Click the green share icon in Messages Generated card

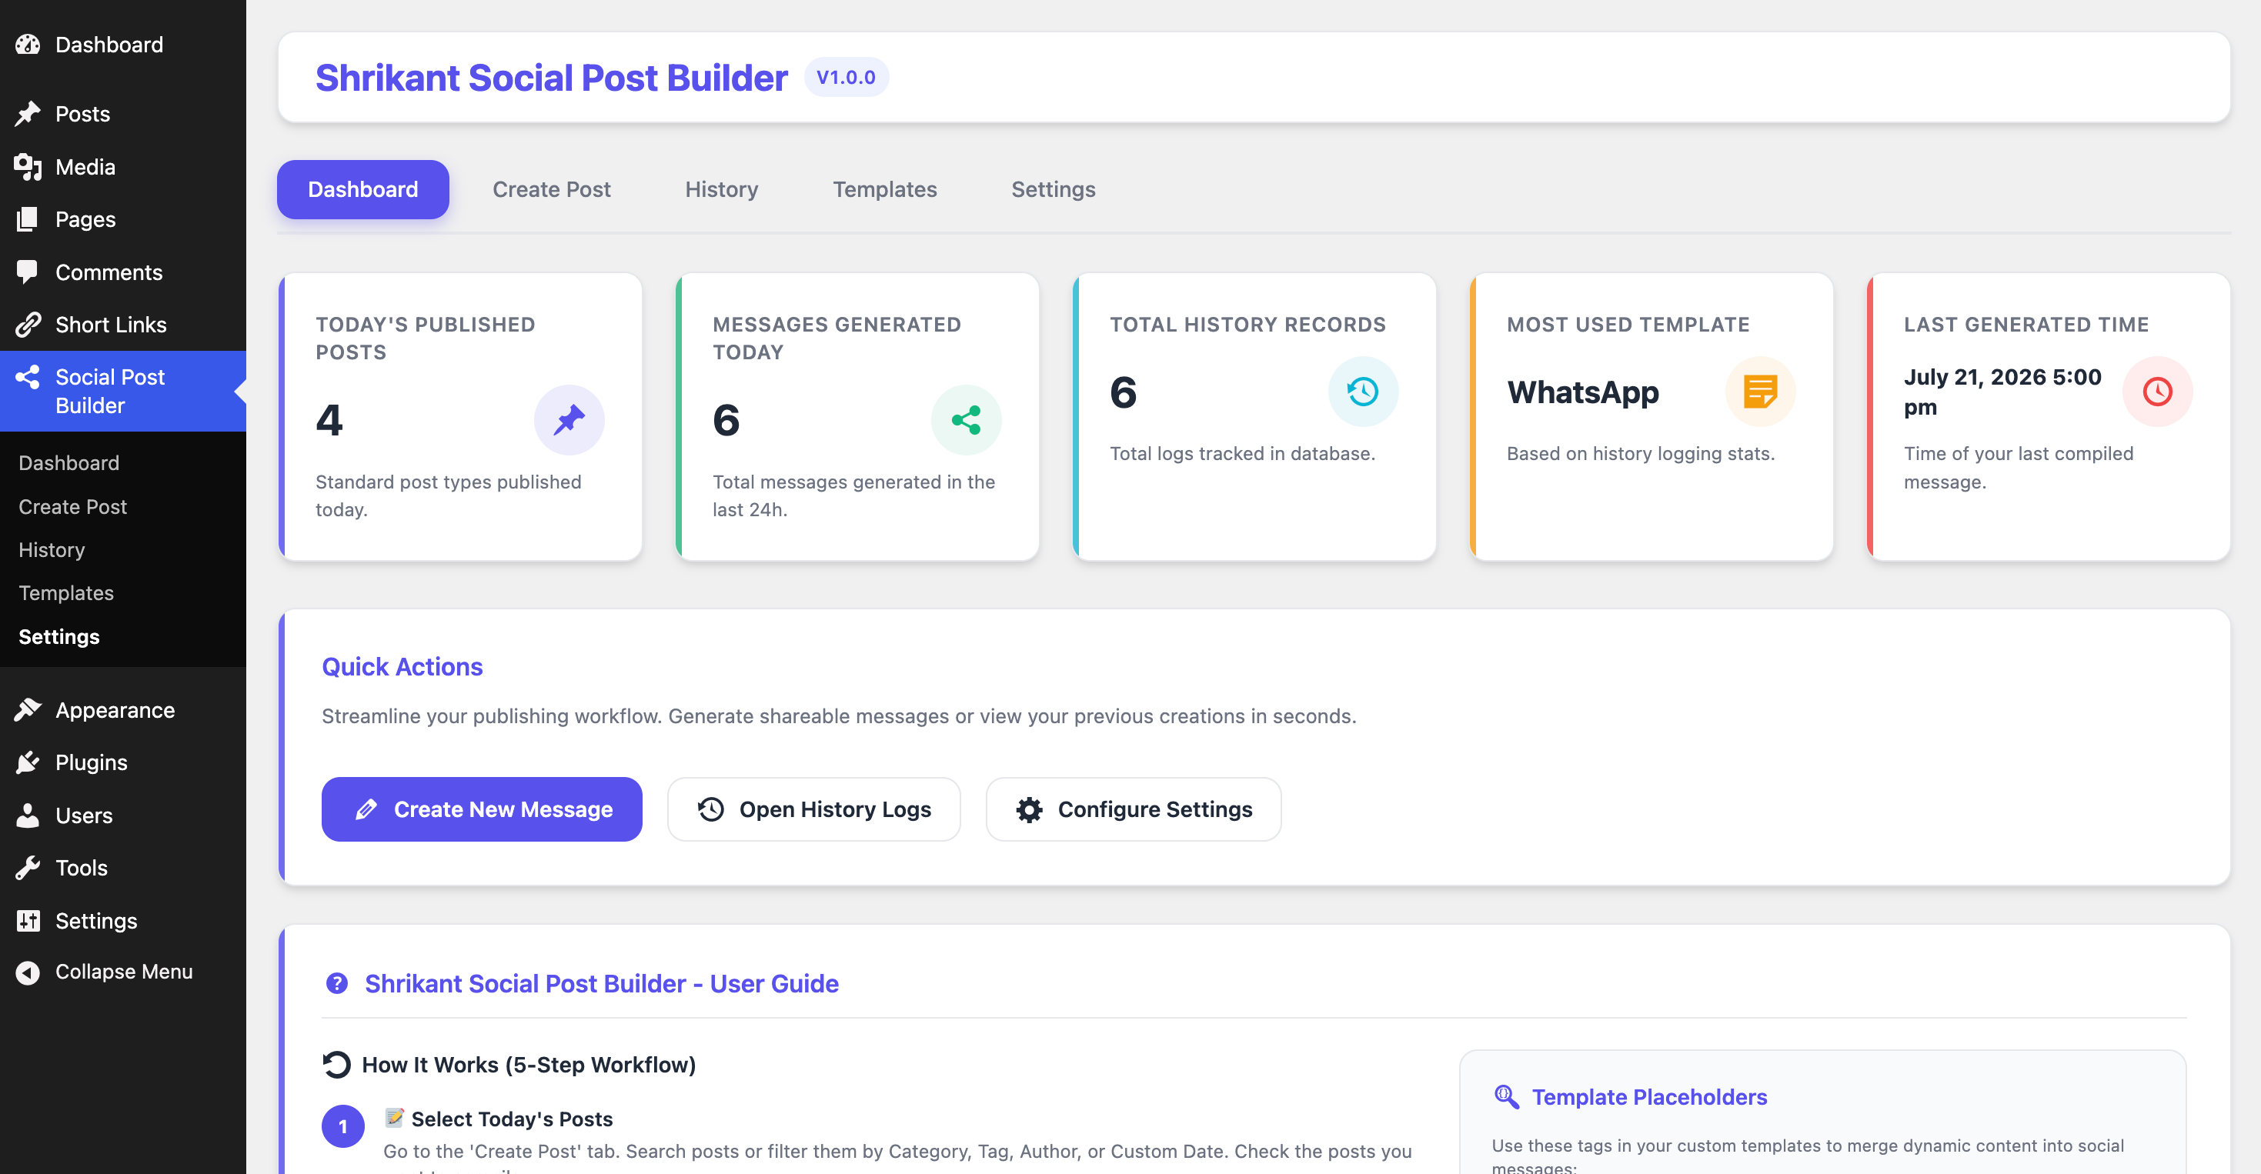pos(966,420)
